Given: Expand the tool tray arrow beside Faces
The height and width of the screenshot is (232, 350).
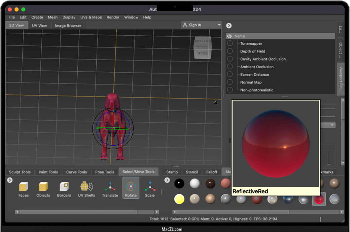Looking at the screenshot, I should 10,180.
